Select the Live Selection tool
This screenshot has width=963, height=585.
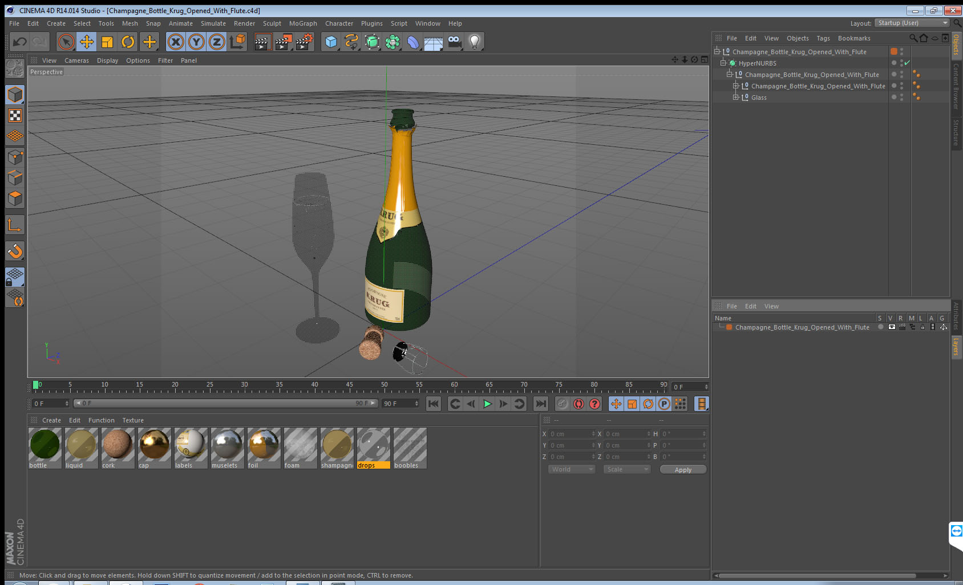pos(66,42)
